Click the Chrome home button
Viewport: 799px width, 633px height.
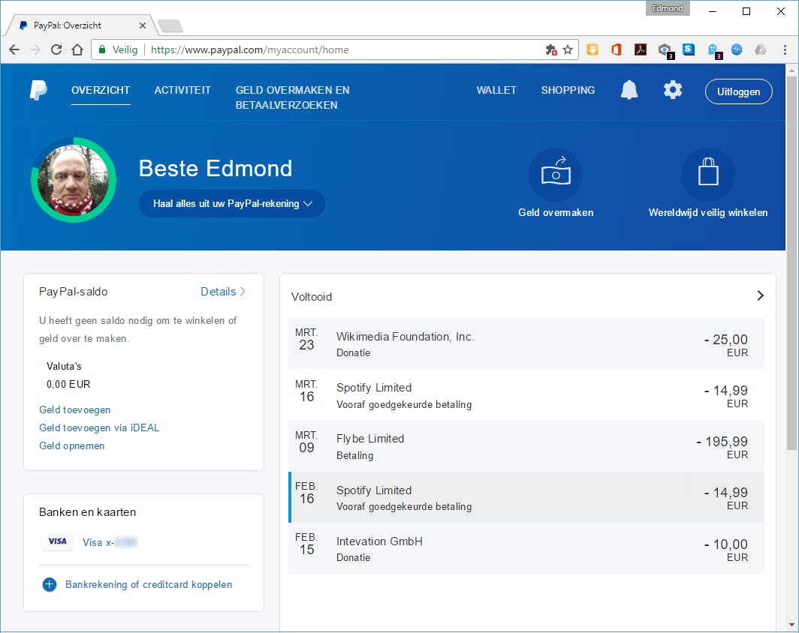[x=77, y=50]
